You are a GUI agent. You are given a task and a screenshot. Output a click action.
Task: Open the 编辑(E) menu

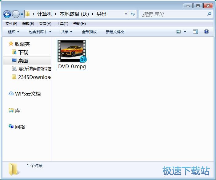point(28,24)
